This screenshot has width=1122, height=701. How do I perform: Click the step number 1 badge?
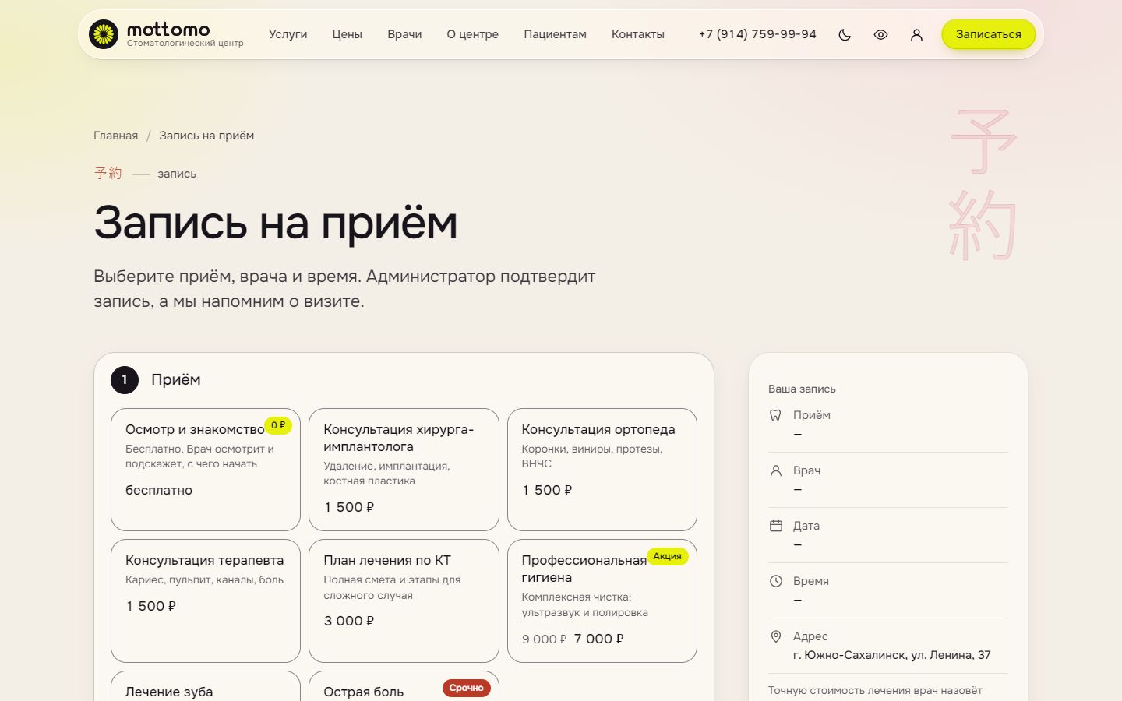point(125,380)
